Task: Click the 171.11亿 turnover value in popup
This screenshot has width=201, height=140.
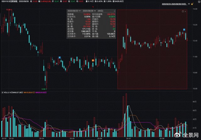Action: 86,29
